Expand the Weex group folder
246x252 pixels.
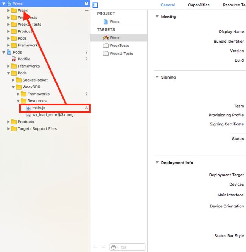tap(8, 11)
